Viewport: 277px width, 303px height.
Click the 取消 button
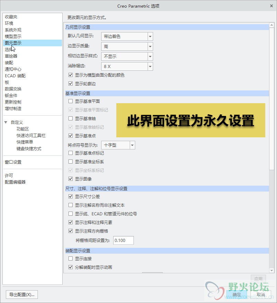click(x=261, y=295)
